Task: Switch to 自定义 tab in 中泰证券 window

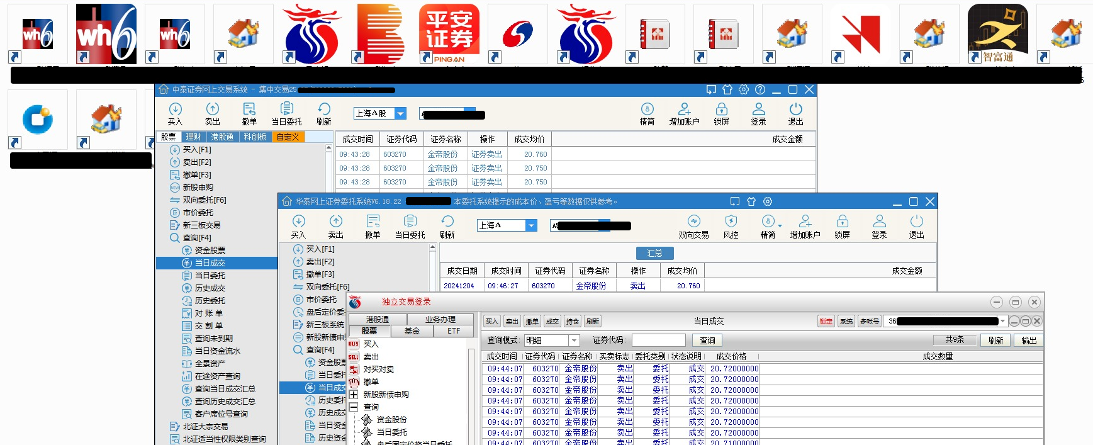Action: (288, 137)
